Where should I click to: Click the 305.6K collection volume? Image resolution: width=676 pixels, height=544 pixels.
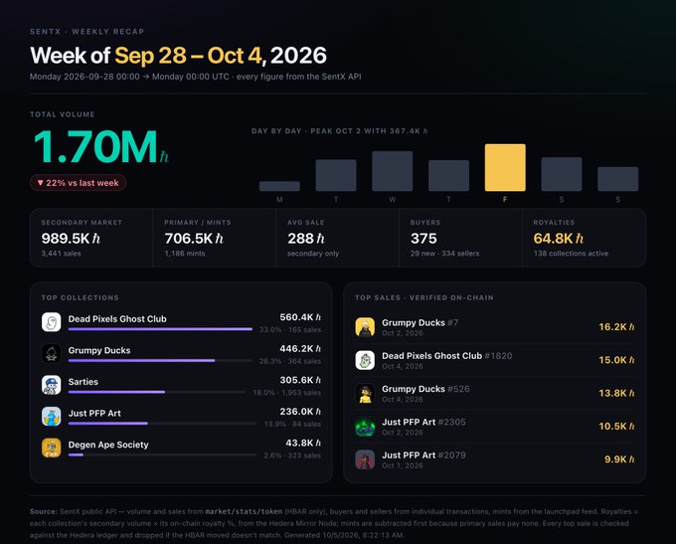(x=300, y=380)
